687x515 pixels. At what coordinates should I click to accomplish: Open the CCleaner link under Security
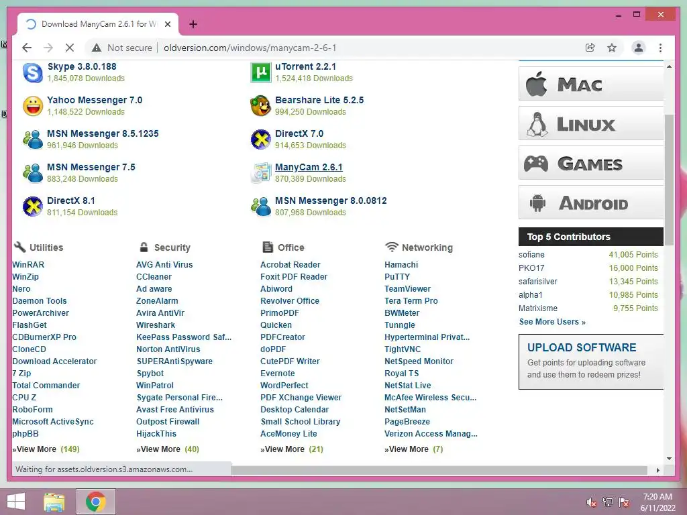point(154,277)
